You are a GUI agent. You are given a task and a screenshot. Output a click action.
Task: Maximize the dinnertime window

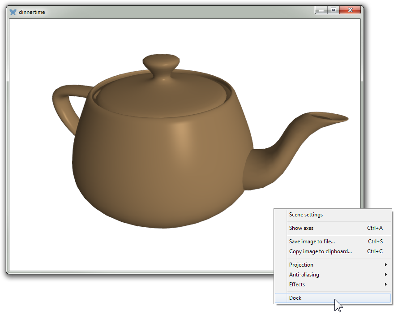coord(334,10)
